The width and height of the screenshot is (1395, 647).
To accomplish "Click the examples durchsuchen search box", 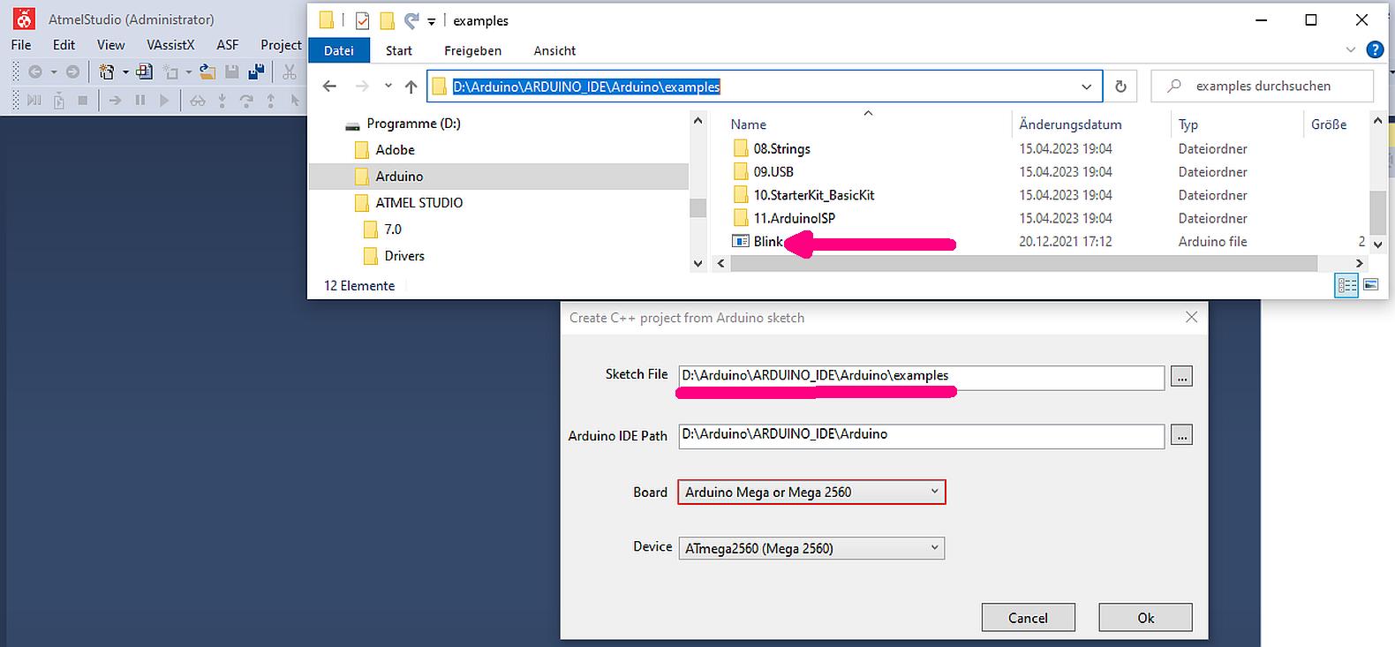I will [x=1263, y=86].
